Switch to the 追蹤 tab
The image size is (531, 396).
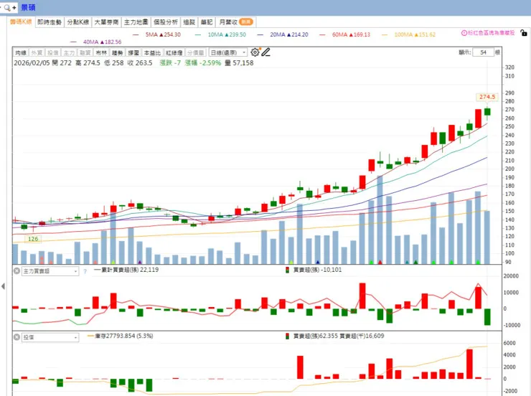[x=189, y=22]
